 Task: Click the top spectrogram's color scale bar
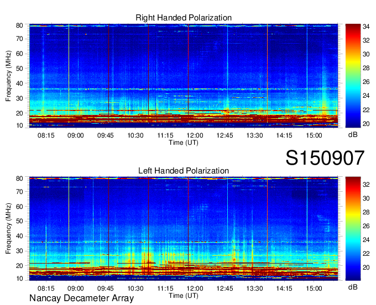tap(353, 76)
